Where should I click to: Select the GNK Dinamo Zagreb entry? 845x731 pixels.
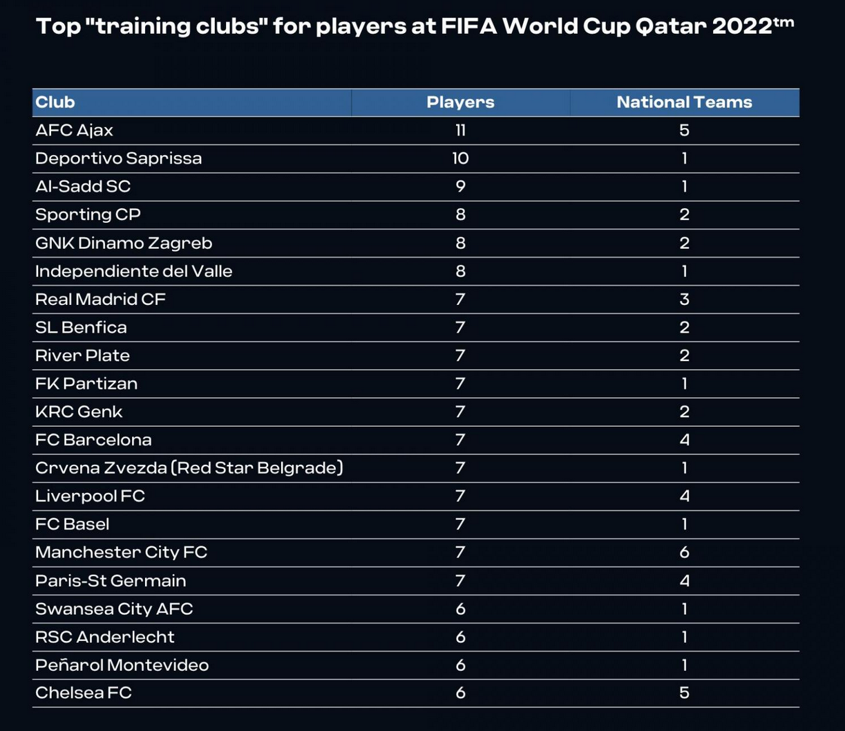coord(124,243)
